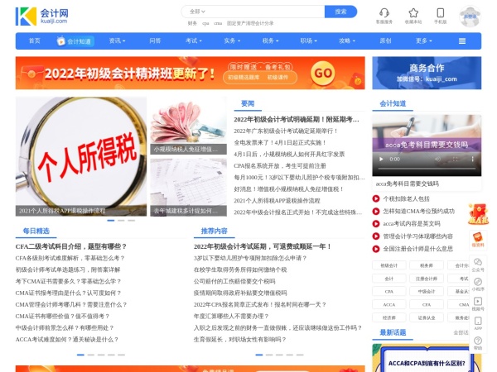The height and width of the screenshot is (372, 497).
Task: Click the 客服服务 headset icon
Action: tap(384, 12)
